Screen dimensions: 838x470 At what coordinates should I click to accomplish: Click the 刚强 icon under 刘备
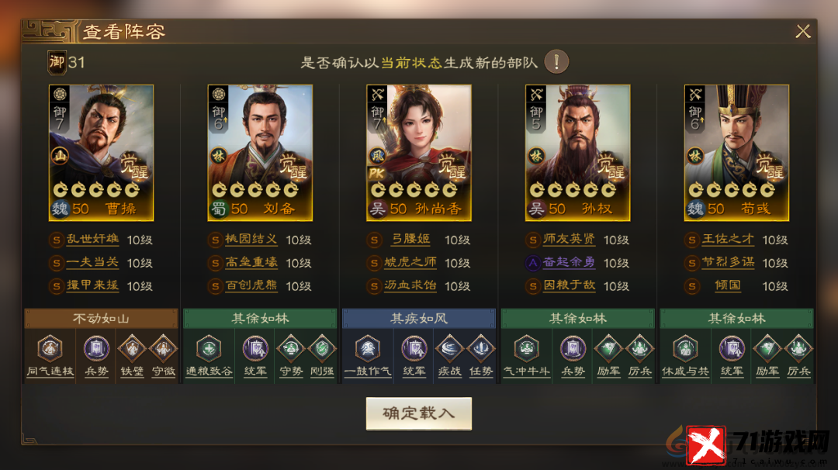[x=322, y=349]
